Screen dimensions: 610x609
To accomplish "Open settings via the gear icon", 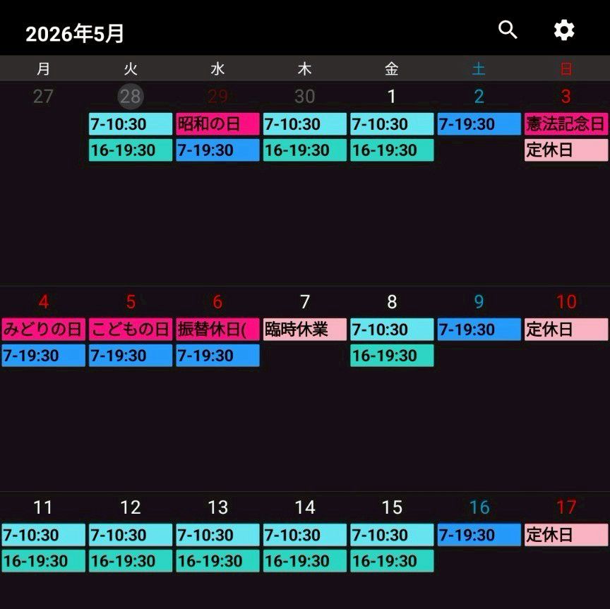I will pyautogui.click(x=563, y=30).
